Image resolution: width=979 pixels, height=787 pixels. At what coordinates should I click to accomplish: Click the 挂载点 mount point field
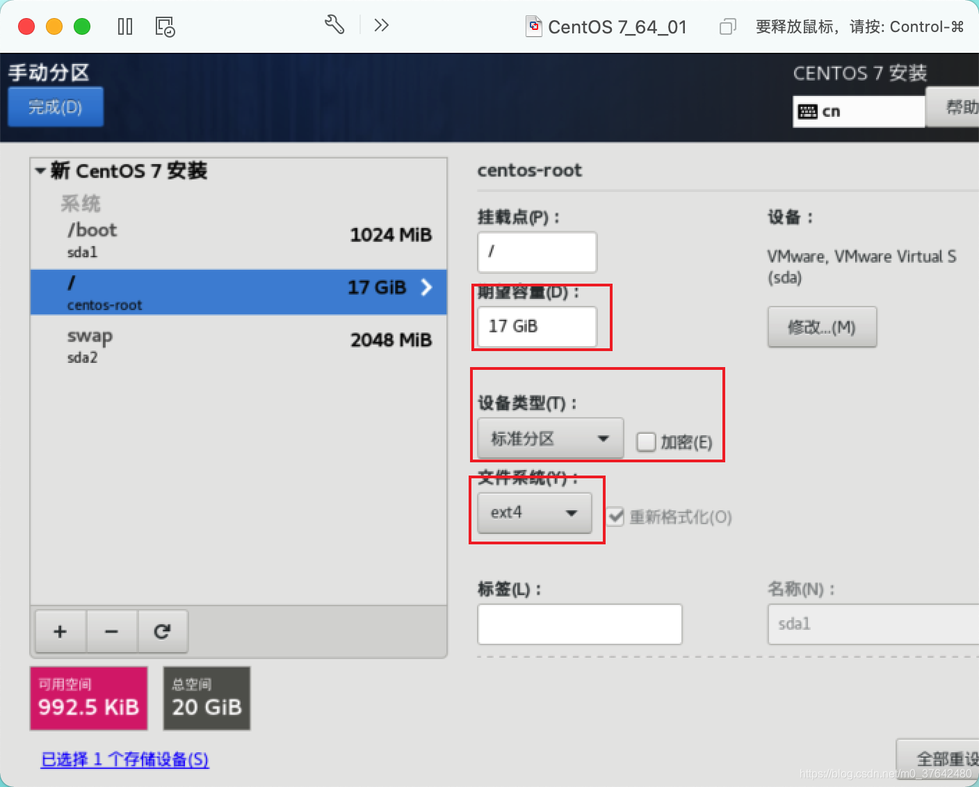[x=537, y=252]
